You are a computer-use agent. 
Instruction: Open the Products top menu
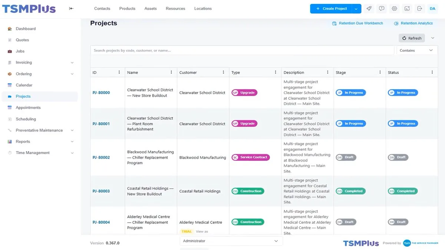127,9
